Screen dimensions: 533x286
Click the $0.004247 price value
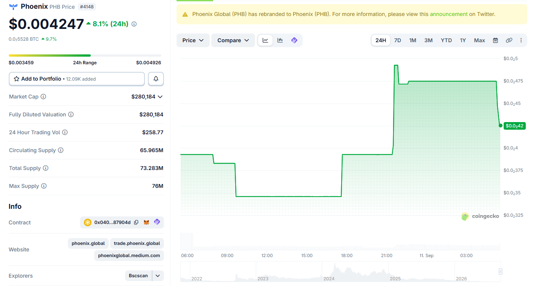coord(46,24)
